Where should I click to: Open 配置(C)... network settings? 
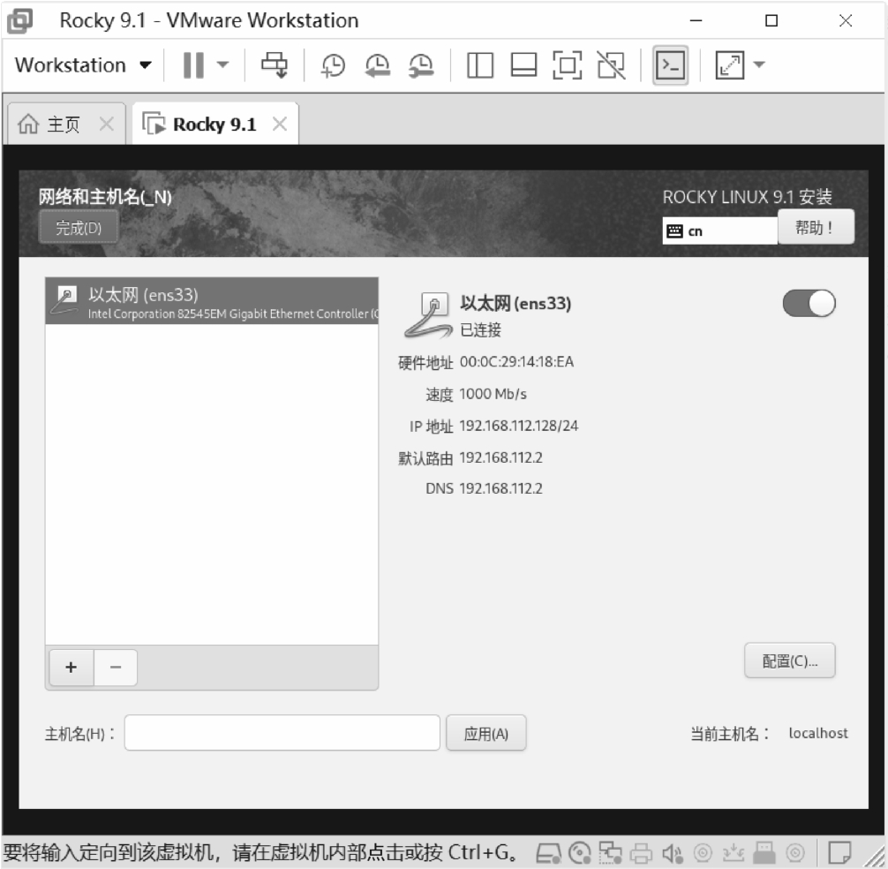(x=789, y=661)
